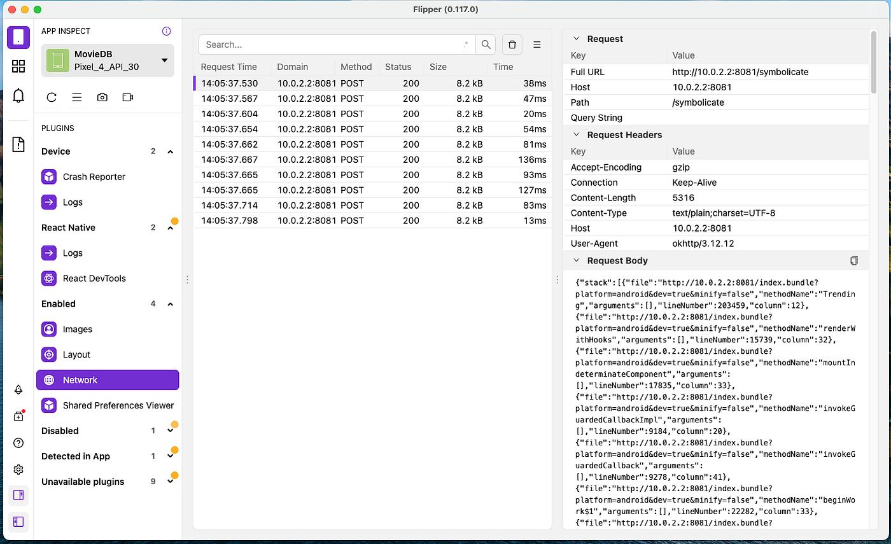Expand the Disabled plugins group
891x544 pixels.
[x=171, y=431]
